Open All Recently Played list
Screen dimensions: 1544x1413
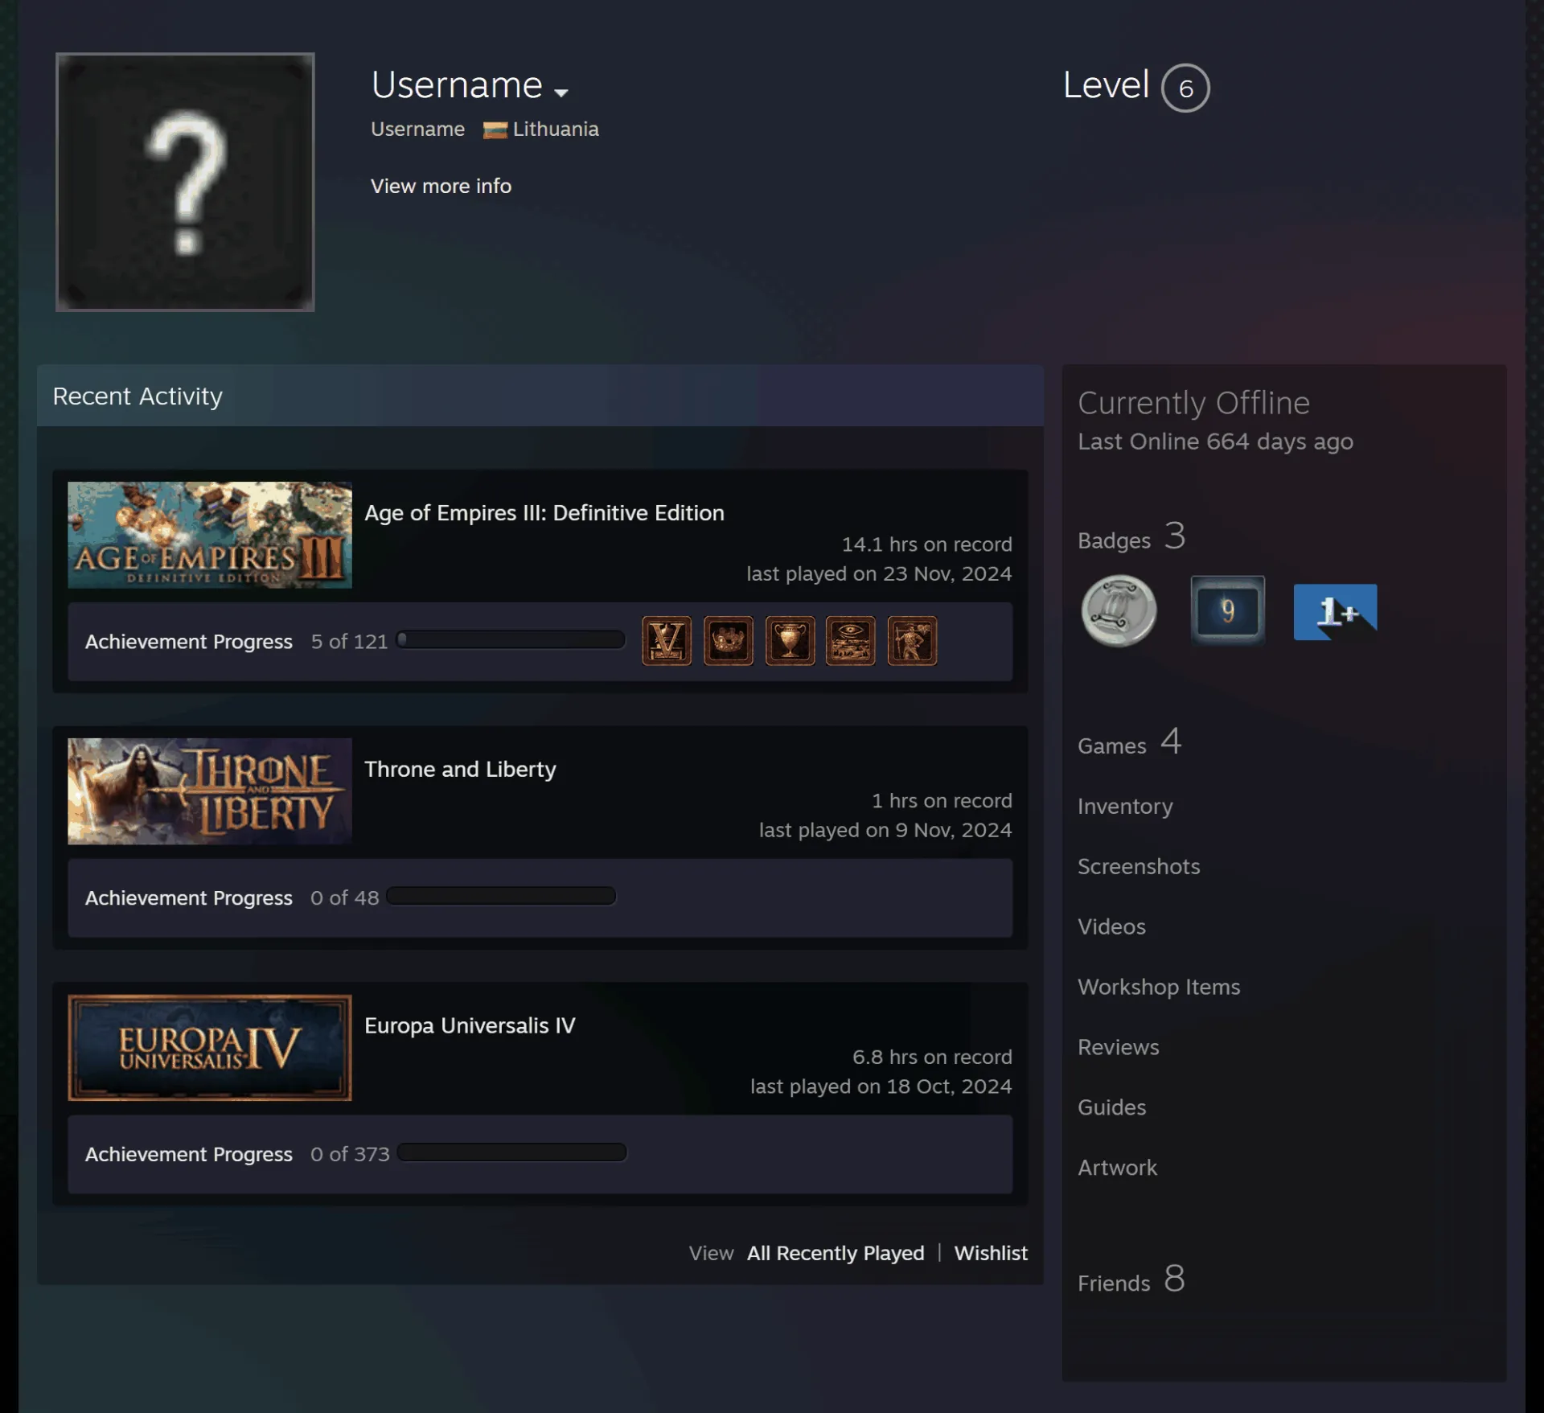[x=836, y=1253]
